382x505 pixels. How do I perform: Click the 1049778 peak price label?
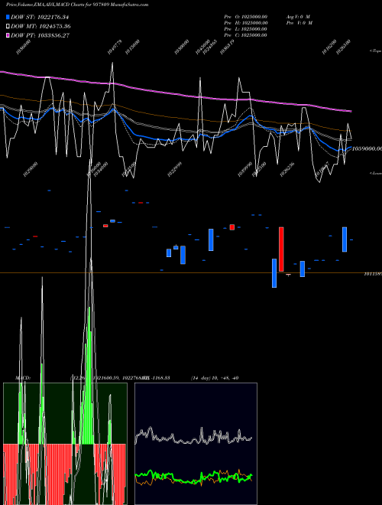pos(115,47)
